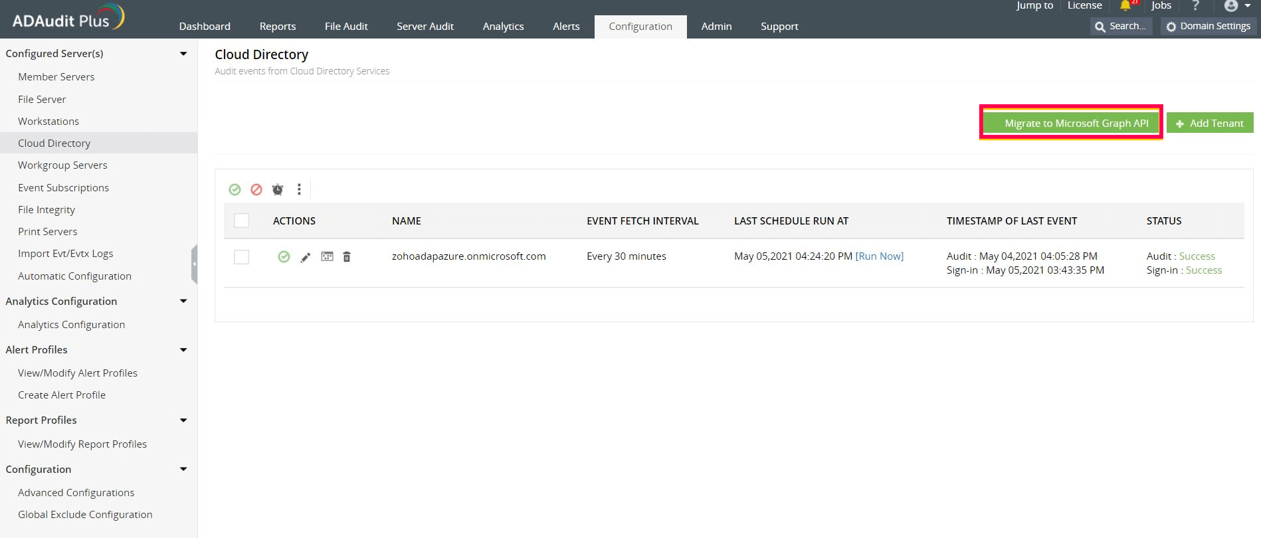The image size is (1261, 538).
Task: Open the notifications bell icon
Action: point(1125,6)
